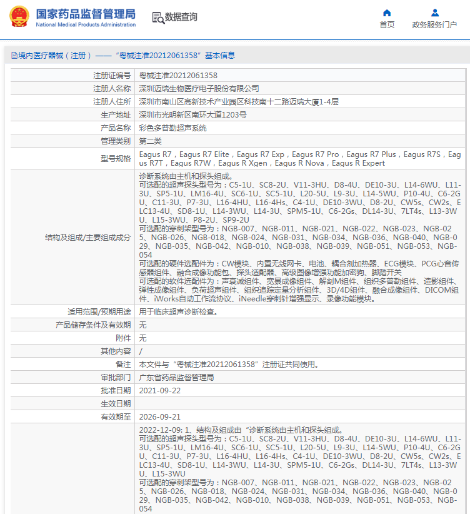Click the government portal user icon
470x514 pixels.
[x=434, y=13]
